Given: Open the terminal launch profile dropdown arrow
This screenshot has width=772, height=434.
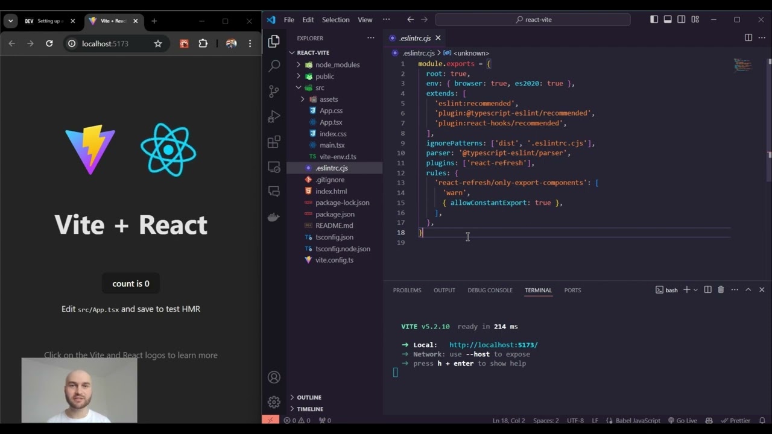Looking at the screenshot, I should [695, 290].
